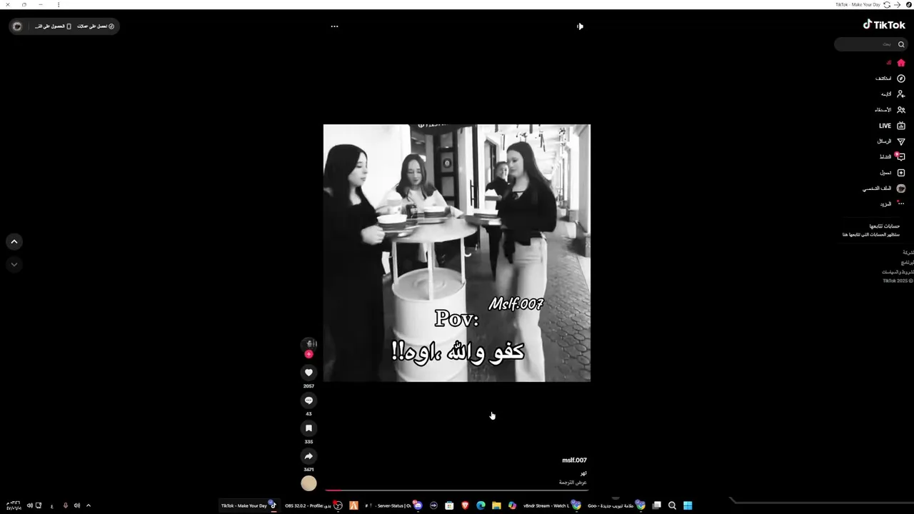Screen dimensions: 914x514
Task: Click the video progress bar
Action: [457, 490]
